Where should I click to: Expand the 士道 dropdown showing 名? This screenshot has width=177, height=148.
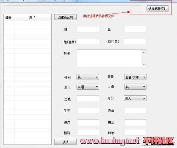click(135, 87)
